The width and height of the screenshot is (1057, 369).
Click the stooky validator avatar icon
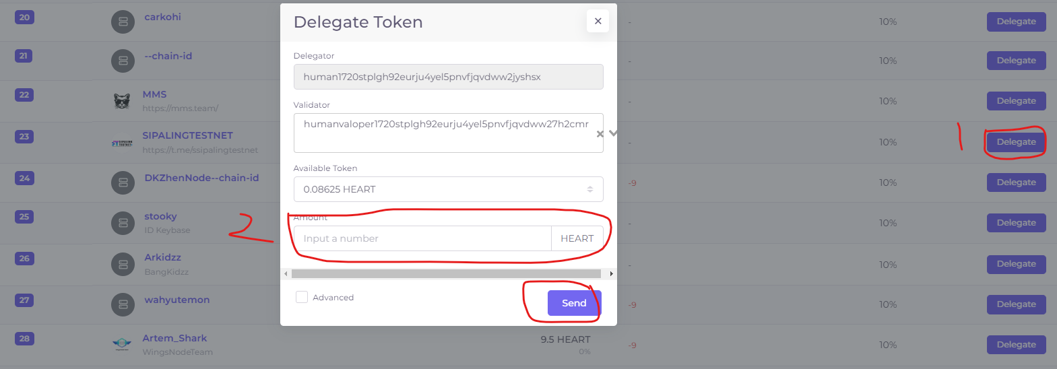coord(123,223)
